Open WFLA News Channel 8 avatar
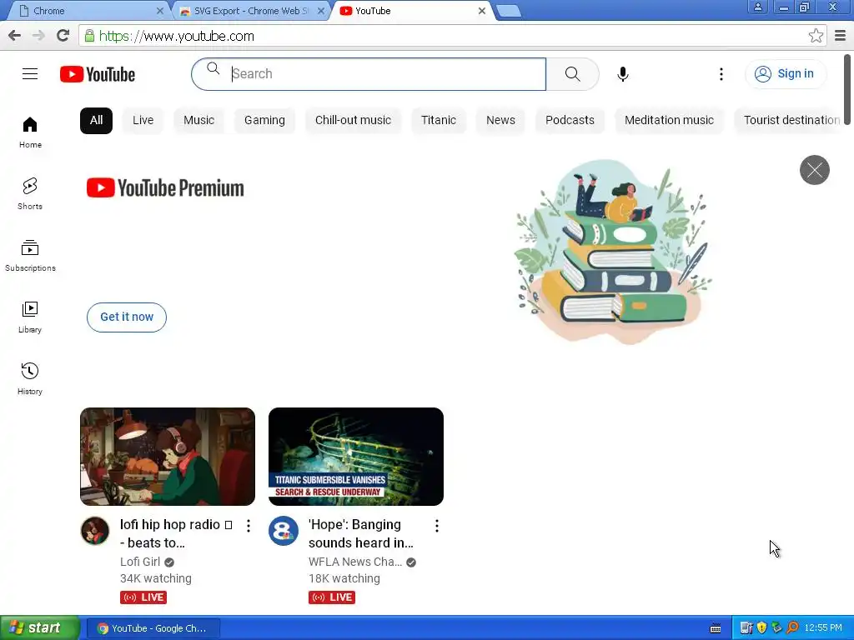 (x=284, y=531)
